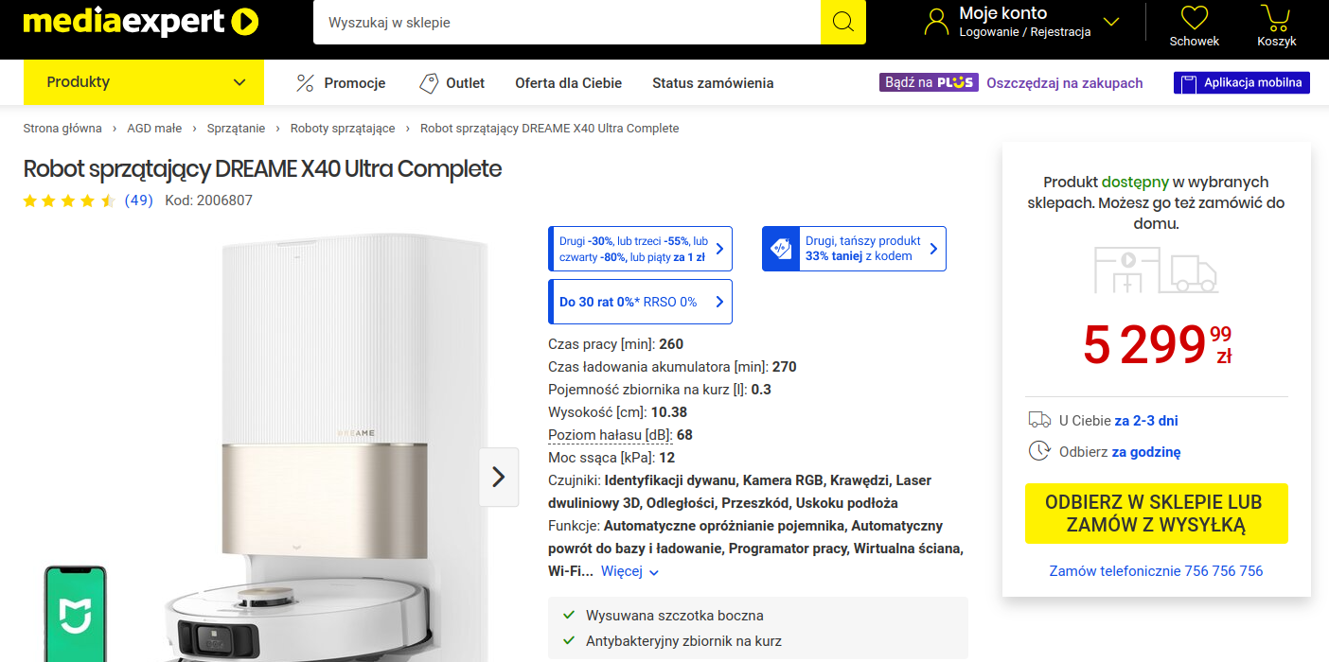Go to AGD małe breadcrumb
Screen dimensions: 1329x662
coord(154,129)
